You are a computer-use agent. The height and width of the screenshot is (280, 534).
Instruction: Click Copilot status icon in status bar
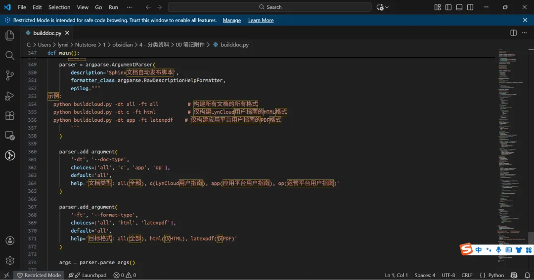pos(514,275)
